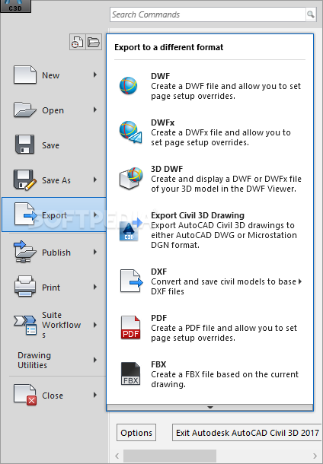Click the scroll-down arrow under export list
The image size is (323, 464).
[209, 407]
